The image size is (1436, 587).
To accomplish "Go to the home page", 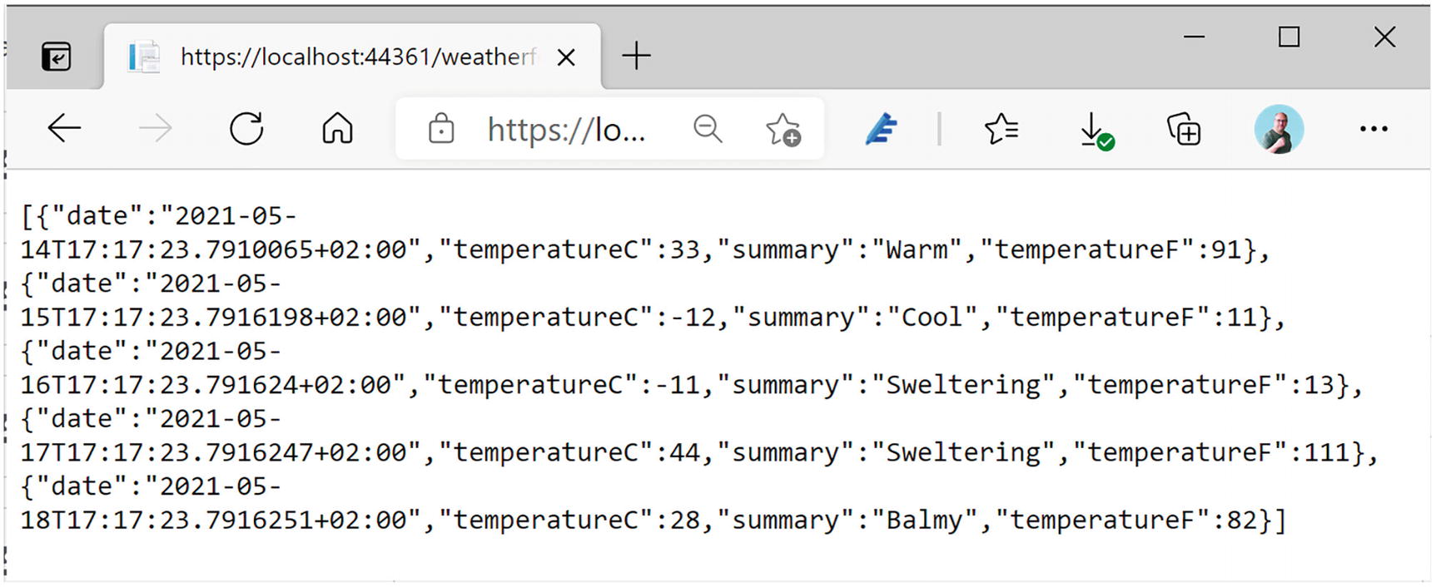I will [x=337, y=129].
